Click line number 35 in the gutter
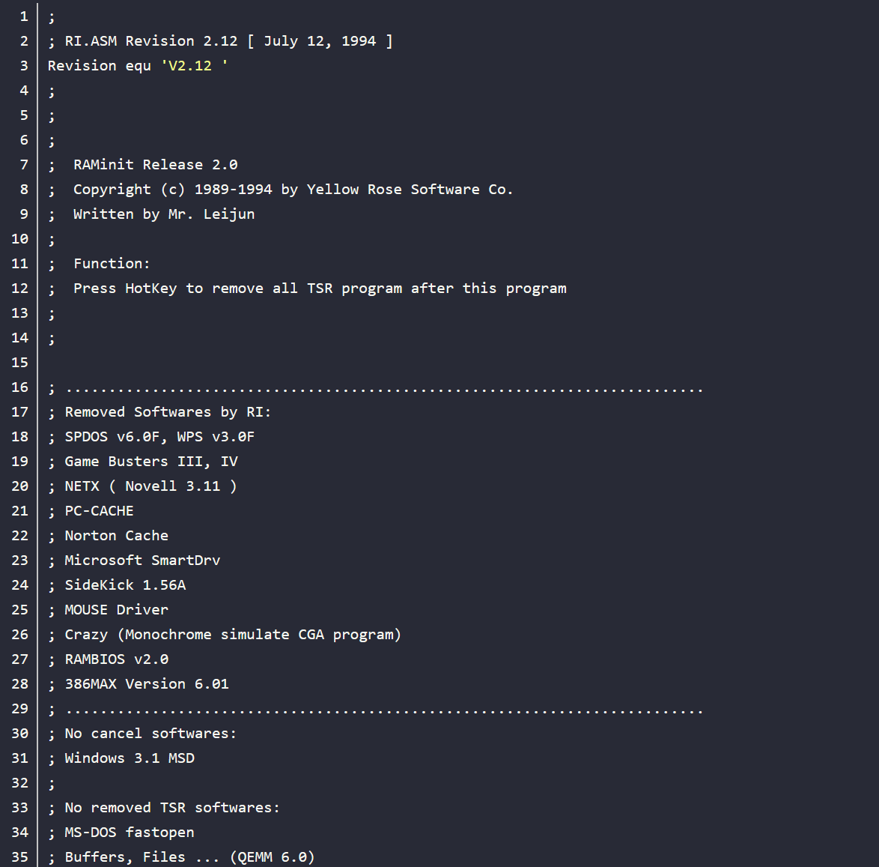This screenshot has width=879, height=867. pyautogui.click(x=19, y=857)
